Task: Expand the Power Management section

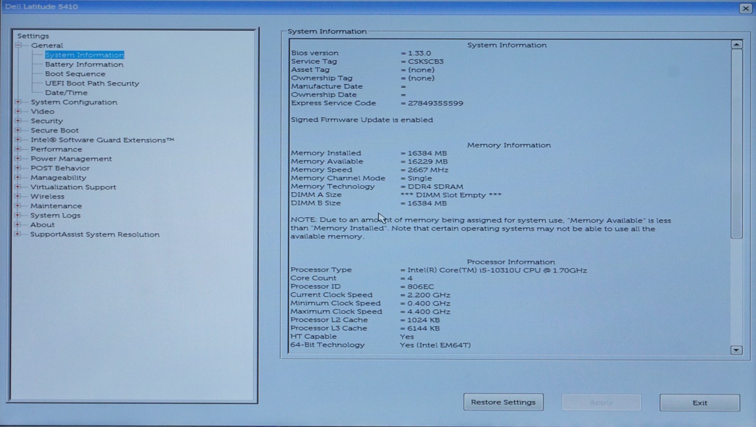Action: point(18,158)
